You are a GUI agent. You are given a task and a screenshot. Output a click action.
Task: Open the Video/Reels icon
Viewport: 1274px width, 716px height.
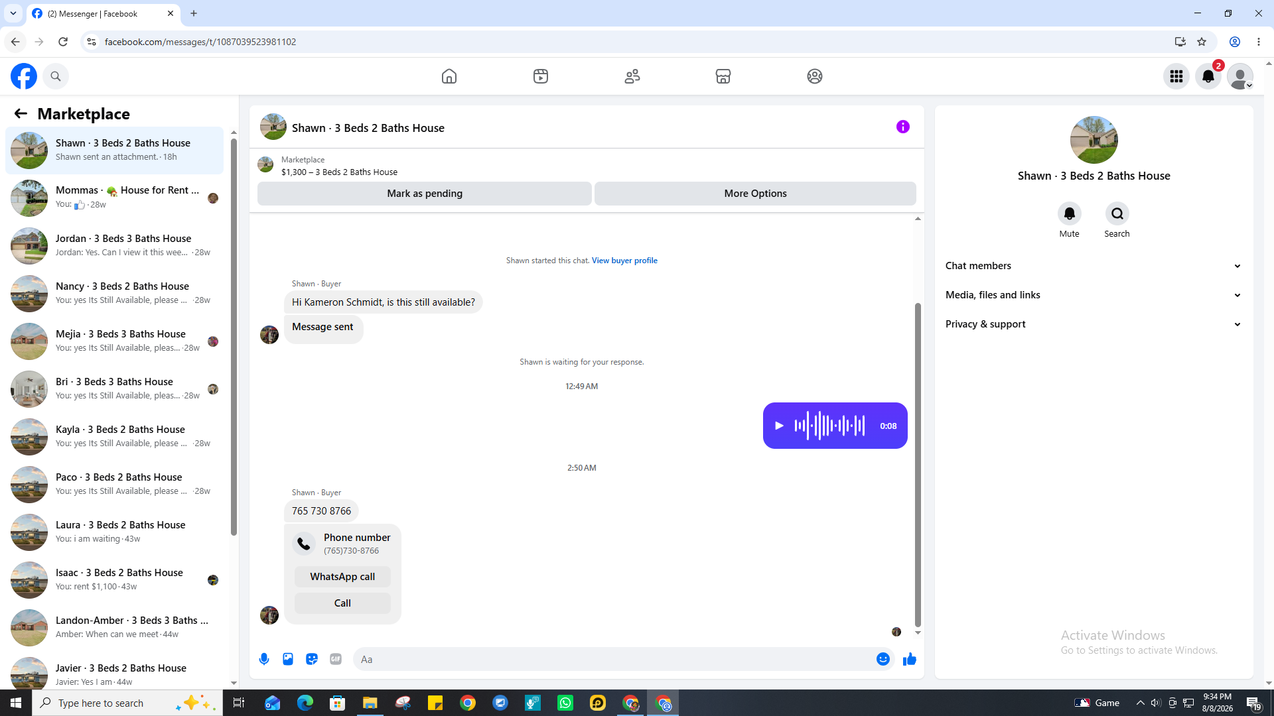pyautogui.click(x=541, y=76)
